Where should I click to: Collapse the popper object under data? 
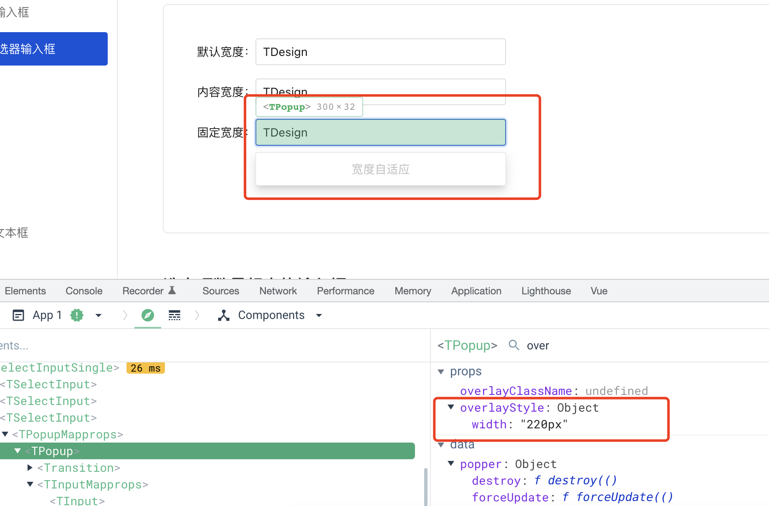451,463
